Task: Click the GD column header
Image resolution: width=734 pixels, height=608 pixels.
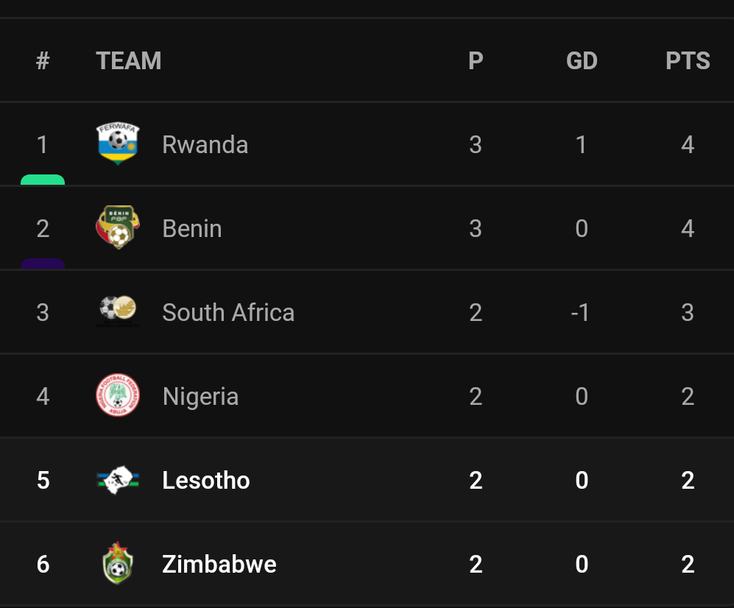Action: [x=581, y=60]
